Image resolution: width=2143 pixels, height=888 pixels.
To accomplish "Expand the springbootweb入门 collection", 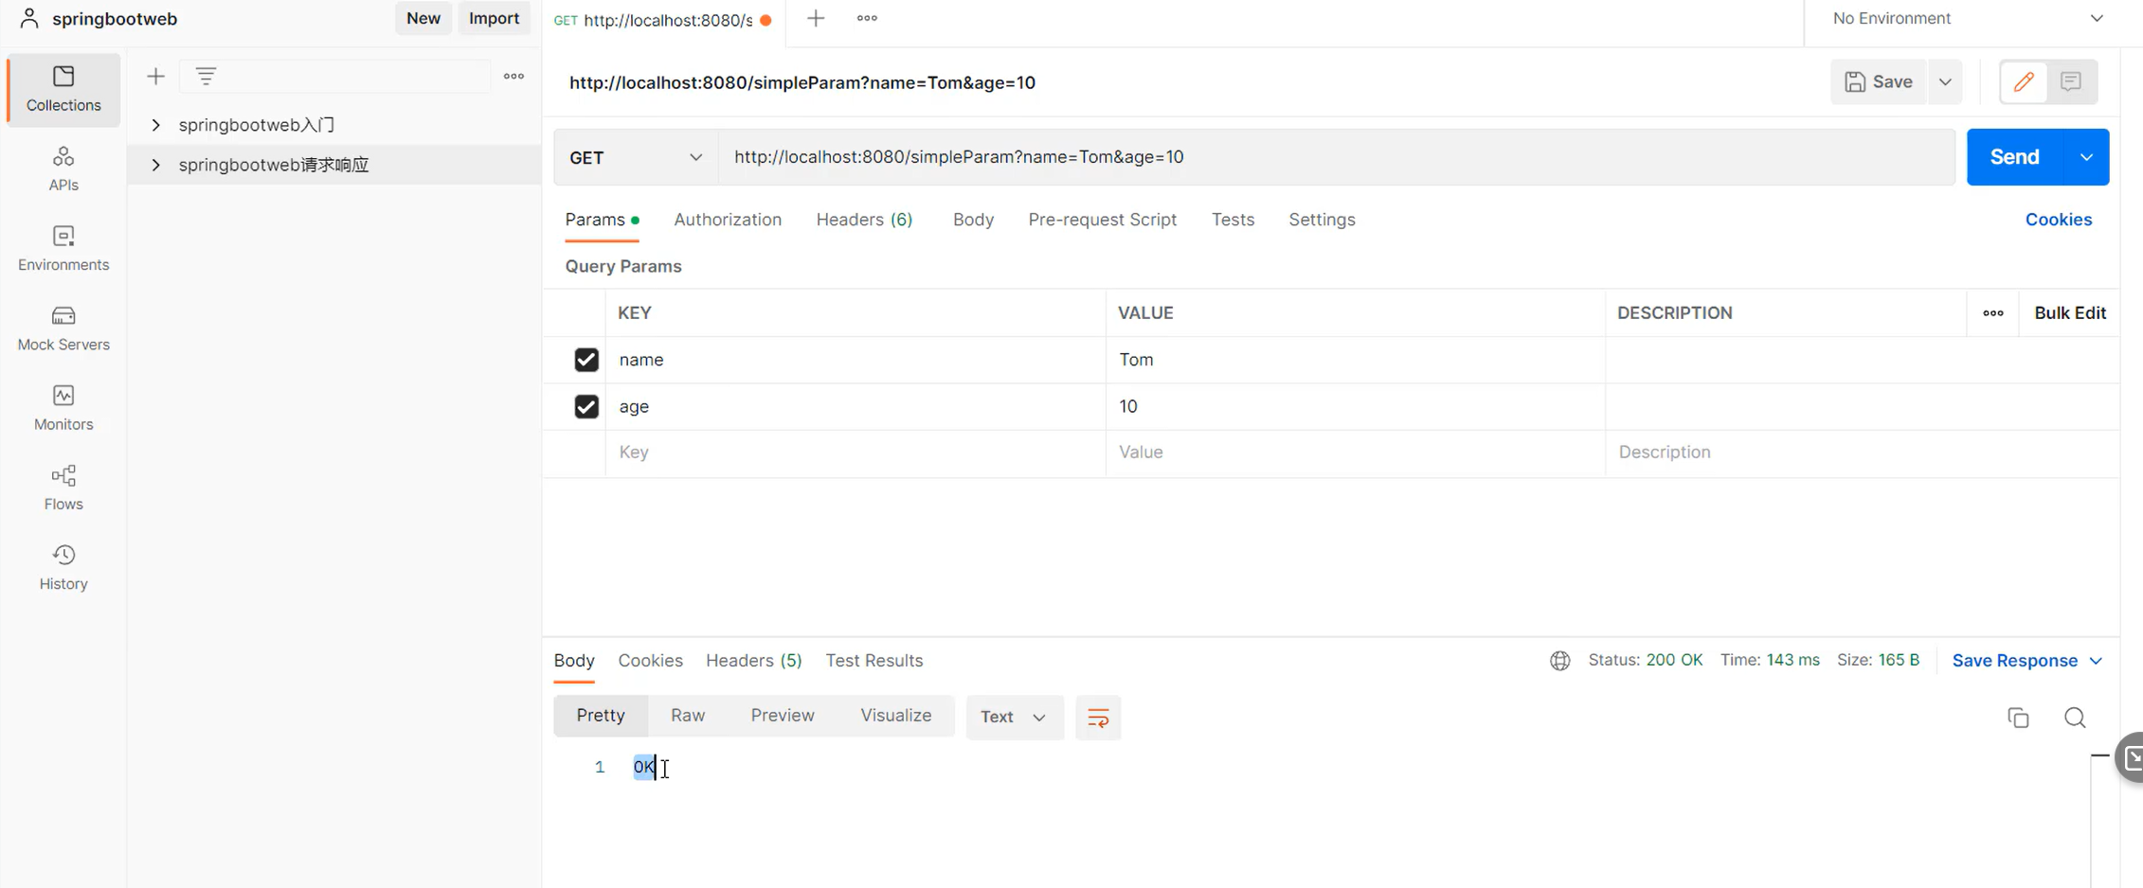I will (x=156, y=125).
